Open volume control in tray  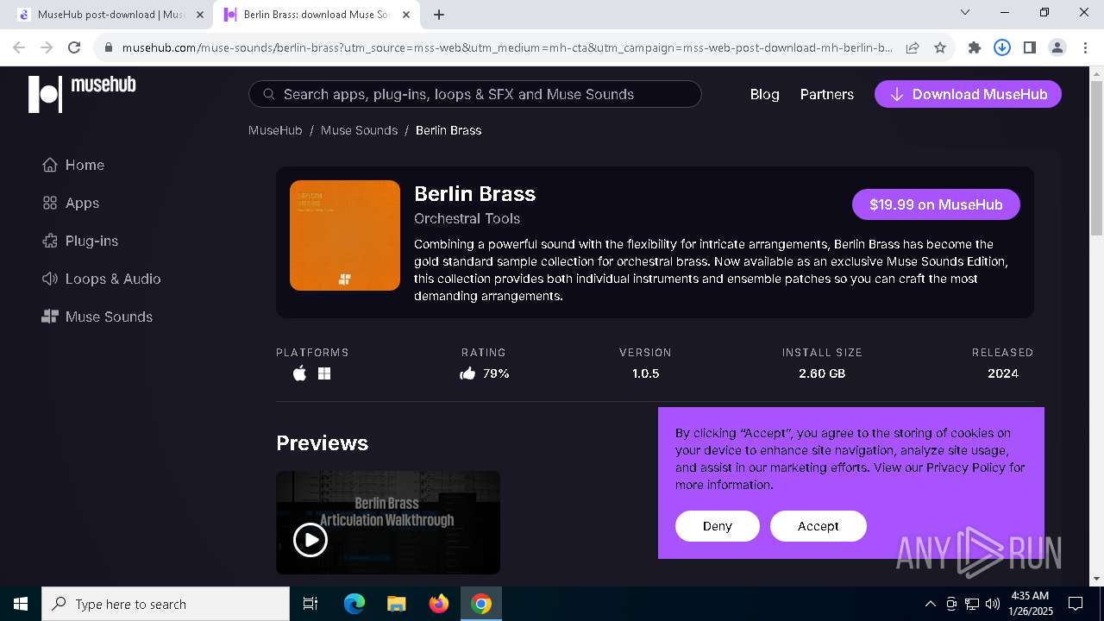[992, 604]
